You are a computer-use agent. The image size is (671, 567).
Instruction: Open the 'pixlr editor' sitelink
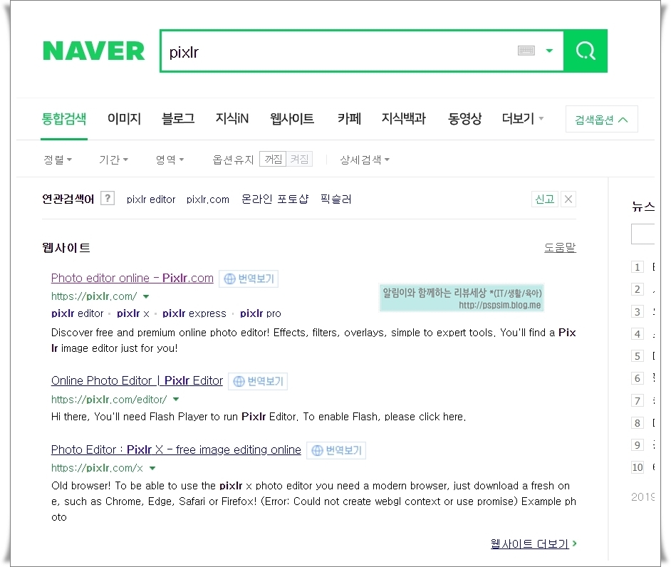[x=78, y=313]
